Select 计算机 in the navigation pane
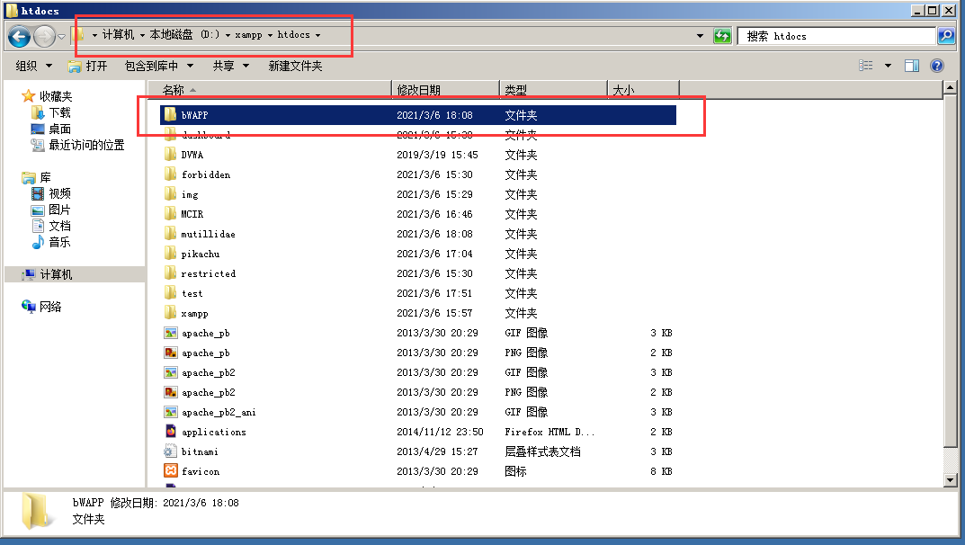This screenshot has height=545, width=965. click(x=56, y=274)
